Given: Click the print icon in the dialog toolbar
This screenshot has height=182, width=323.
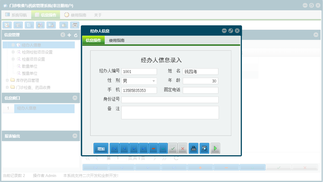Looking at the screenshot, I should (x=193, y=148).
